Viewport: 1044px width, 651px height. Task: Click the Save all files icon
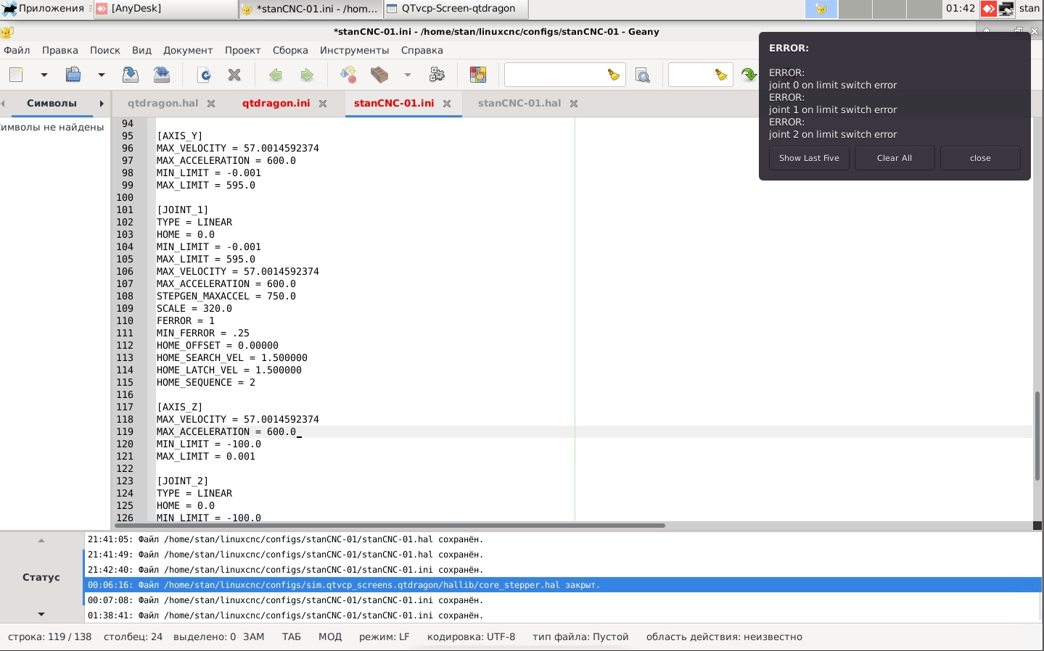pyautogui.click(x=161, y=75)
